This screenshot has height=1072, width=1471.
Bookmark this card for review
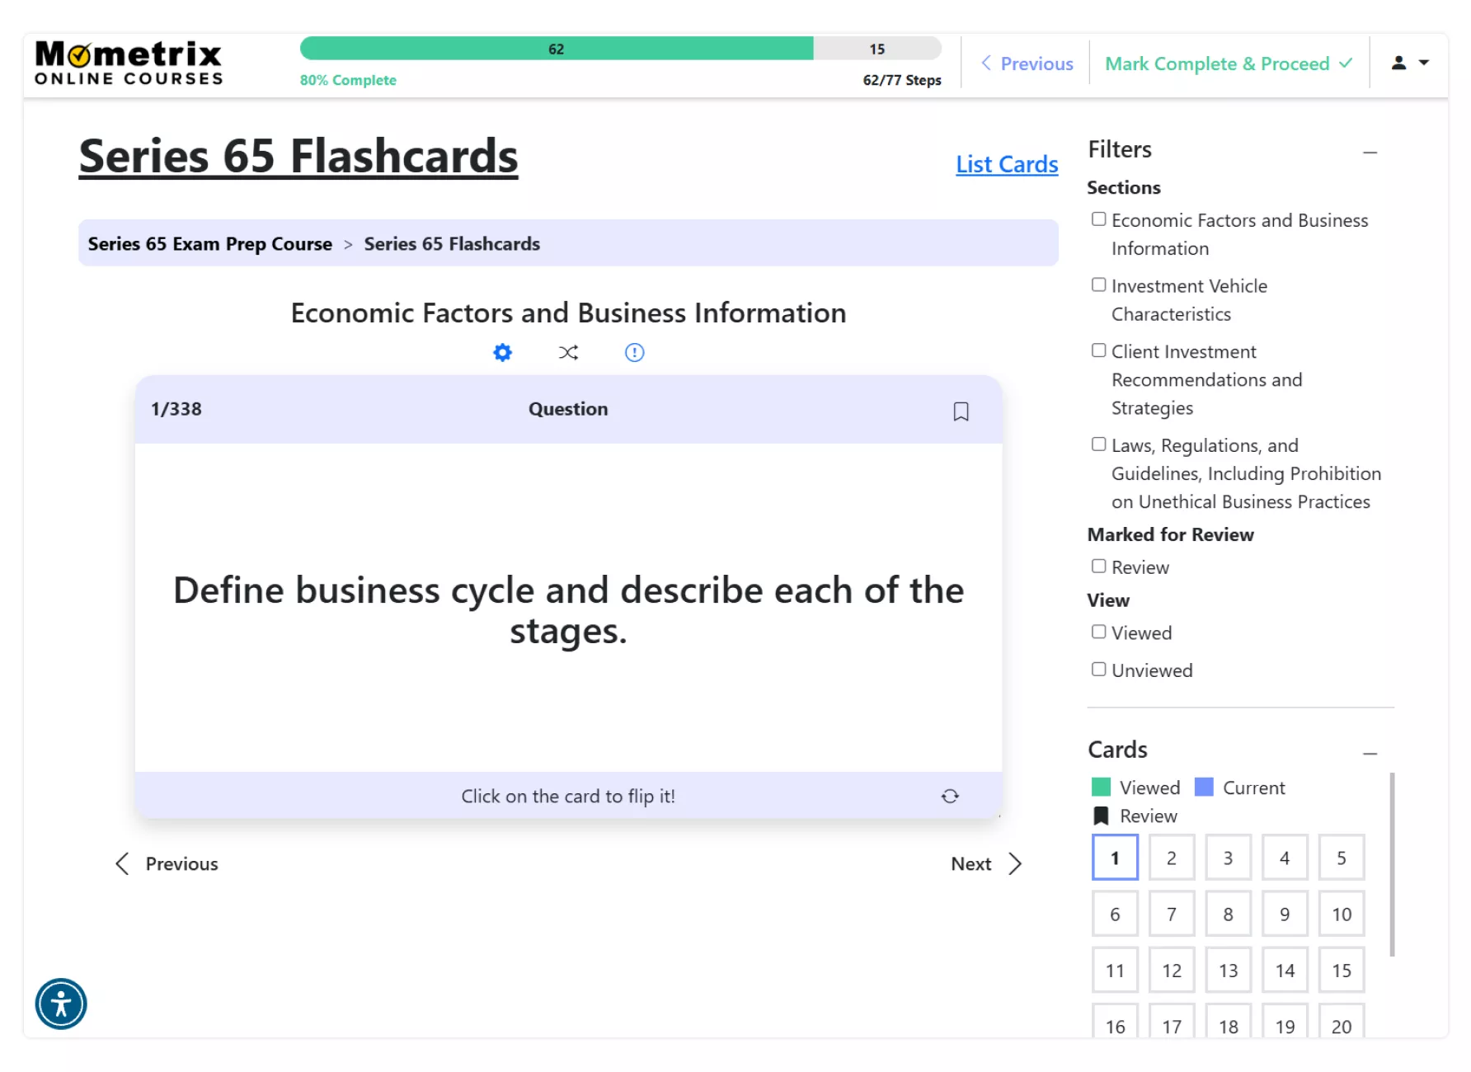coord(961,411)
